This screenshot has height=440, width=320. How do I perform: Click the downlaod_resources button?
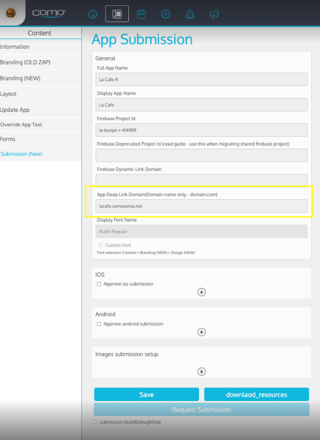(256, 395)
